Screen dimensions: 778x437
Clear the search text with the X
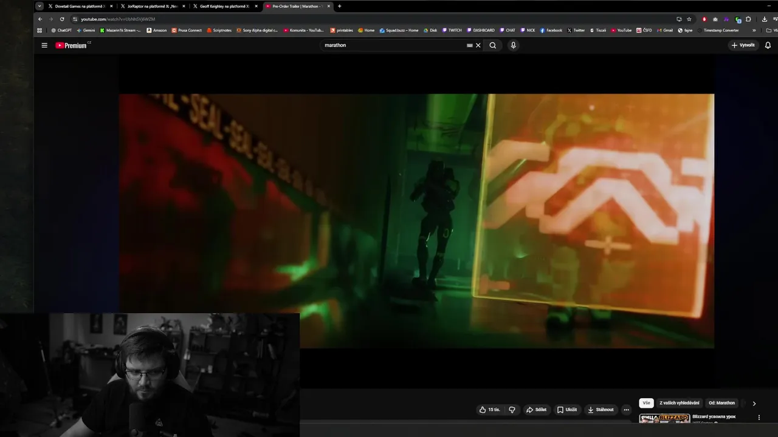click(478, 46)
